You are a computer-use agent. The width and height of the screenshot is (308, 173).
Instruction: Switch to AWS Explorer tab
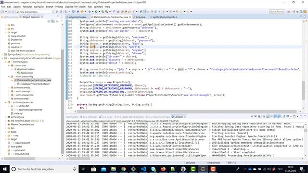pos(10,17)
